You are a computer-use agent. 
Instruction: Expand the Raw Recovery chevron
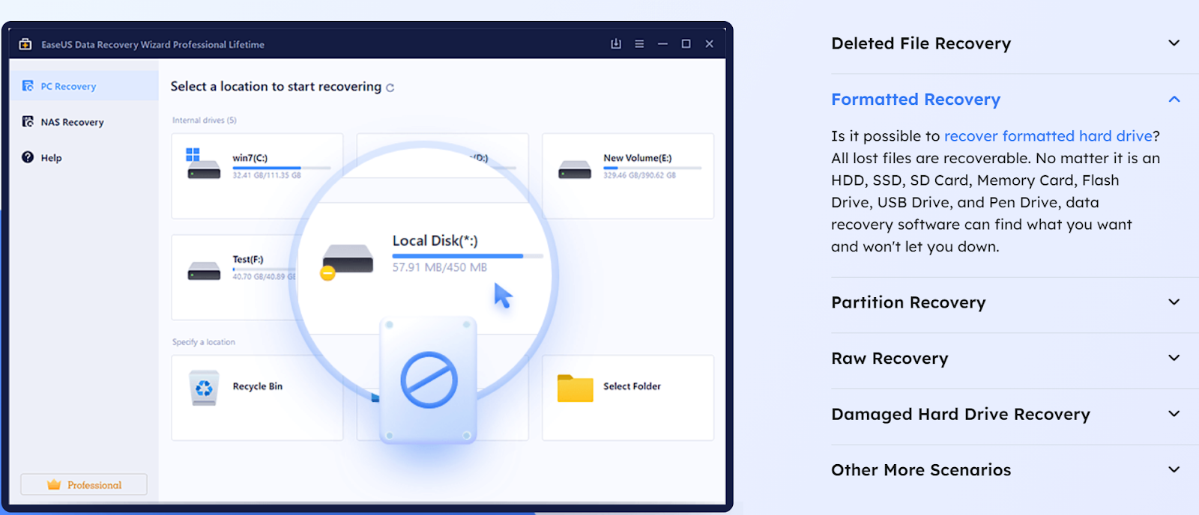1174,359
